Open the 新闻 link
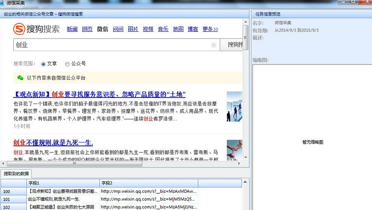Viewport: 372px width, 210px height. point(72,29)
